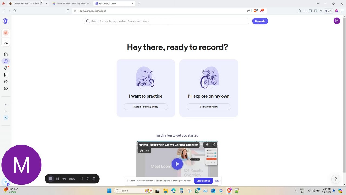Copy link icon on the inspiration video
Image resolution: width=346 pixels, height=195 pixels.
click(207, 145)
